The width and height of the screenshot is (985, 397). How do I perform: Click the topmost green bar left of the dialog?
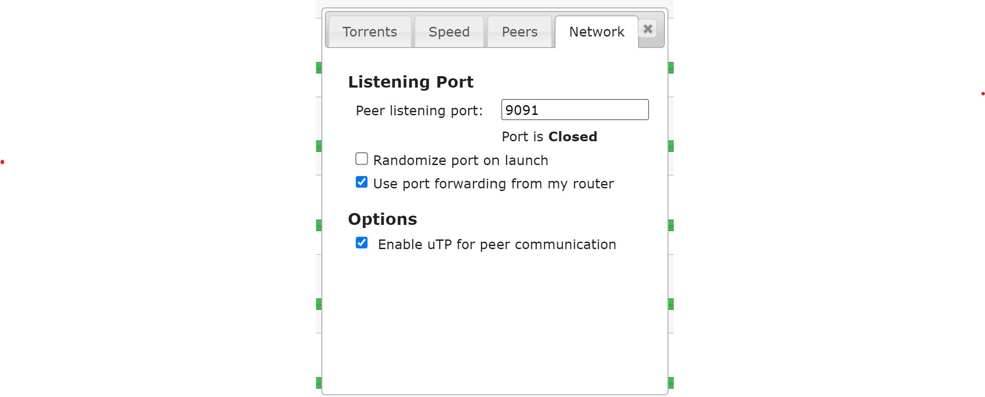click(x=319, y=68)
